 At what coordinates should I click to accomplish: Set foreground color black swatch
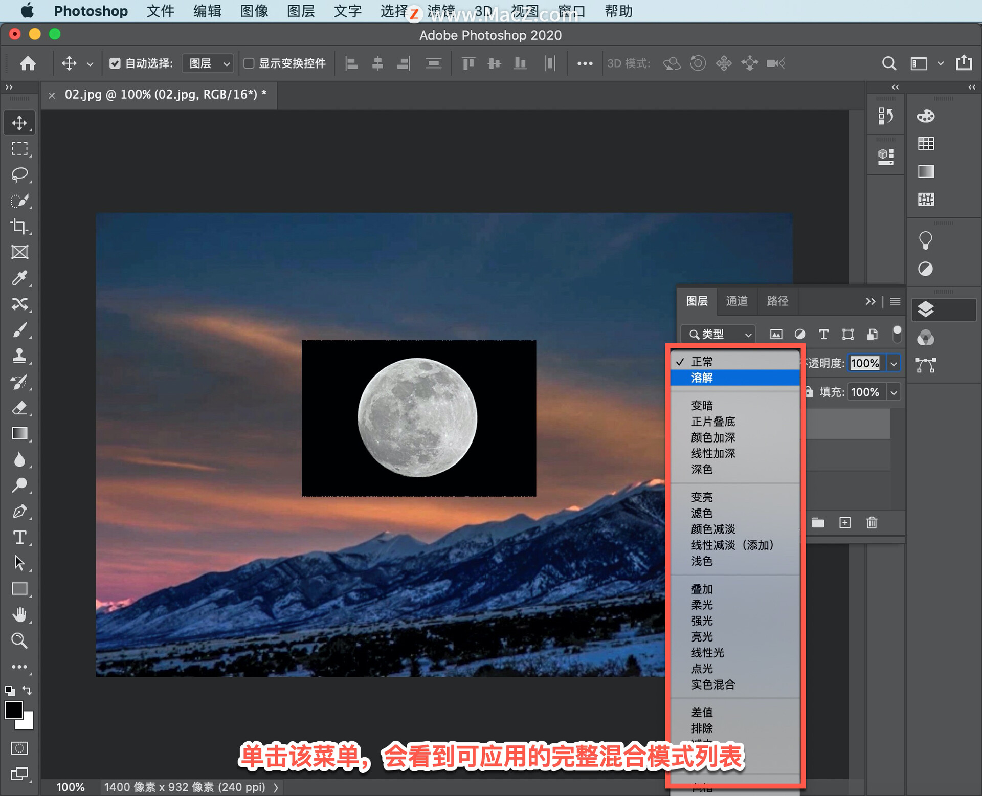(14, 711)
